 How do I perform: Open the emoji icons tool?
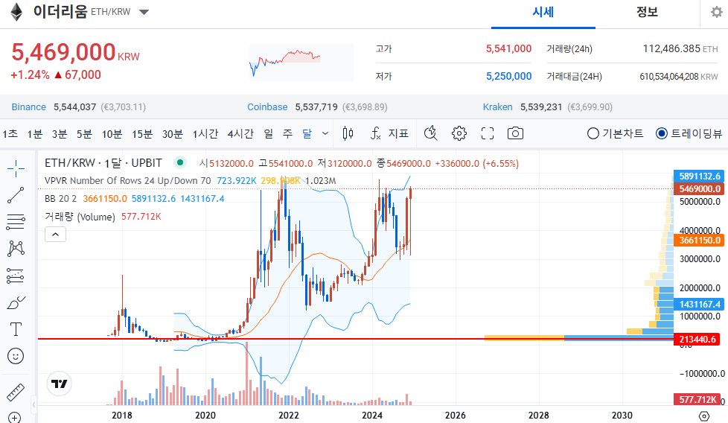(16, 356)
